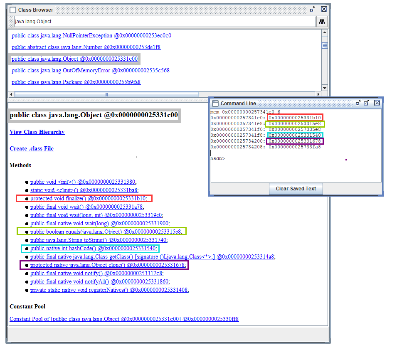This screenshot has height=350, width=397.
Task: Click the class list scroll-down arrow
Action: tap(325, 88)
